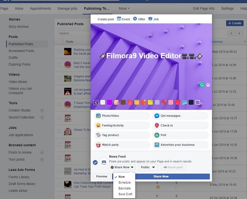Screen dimensions: 247x199
Task: Click the Job briefcase icon
Action: point(150,19)
